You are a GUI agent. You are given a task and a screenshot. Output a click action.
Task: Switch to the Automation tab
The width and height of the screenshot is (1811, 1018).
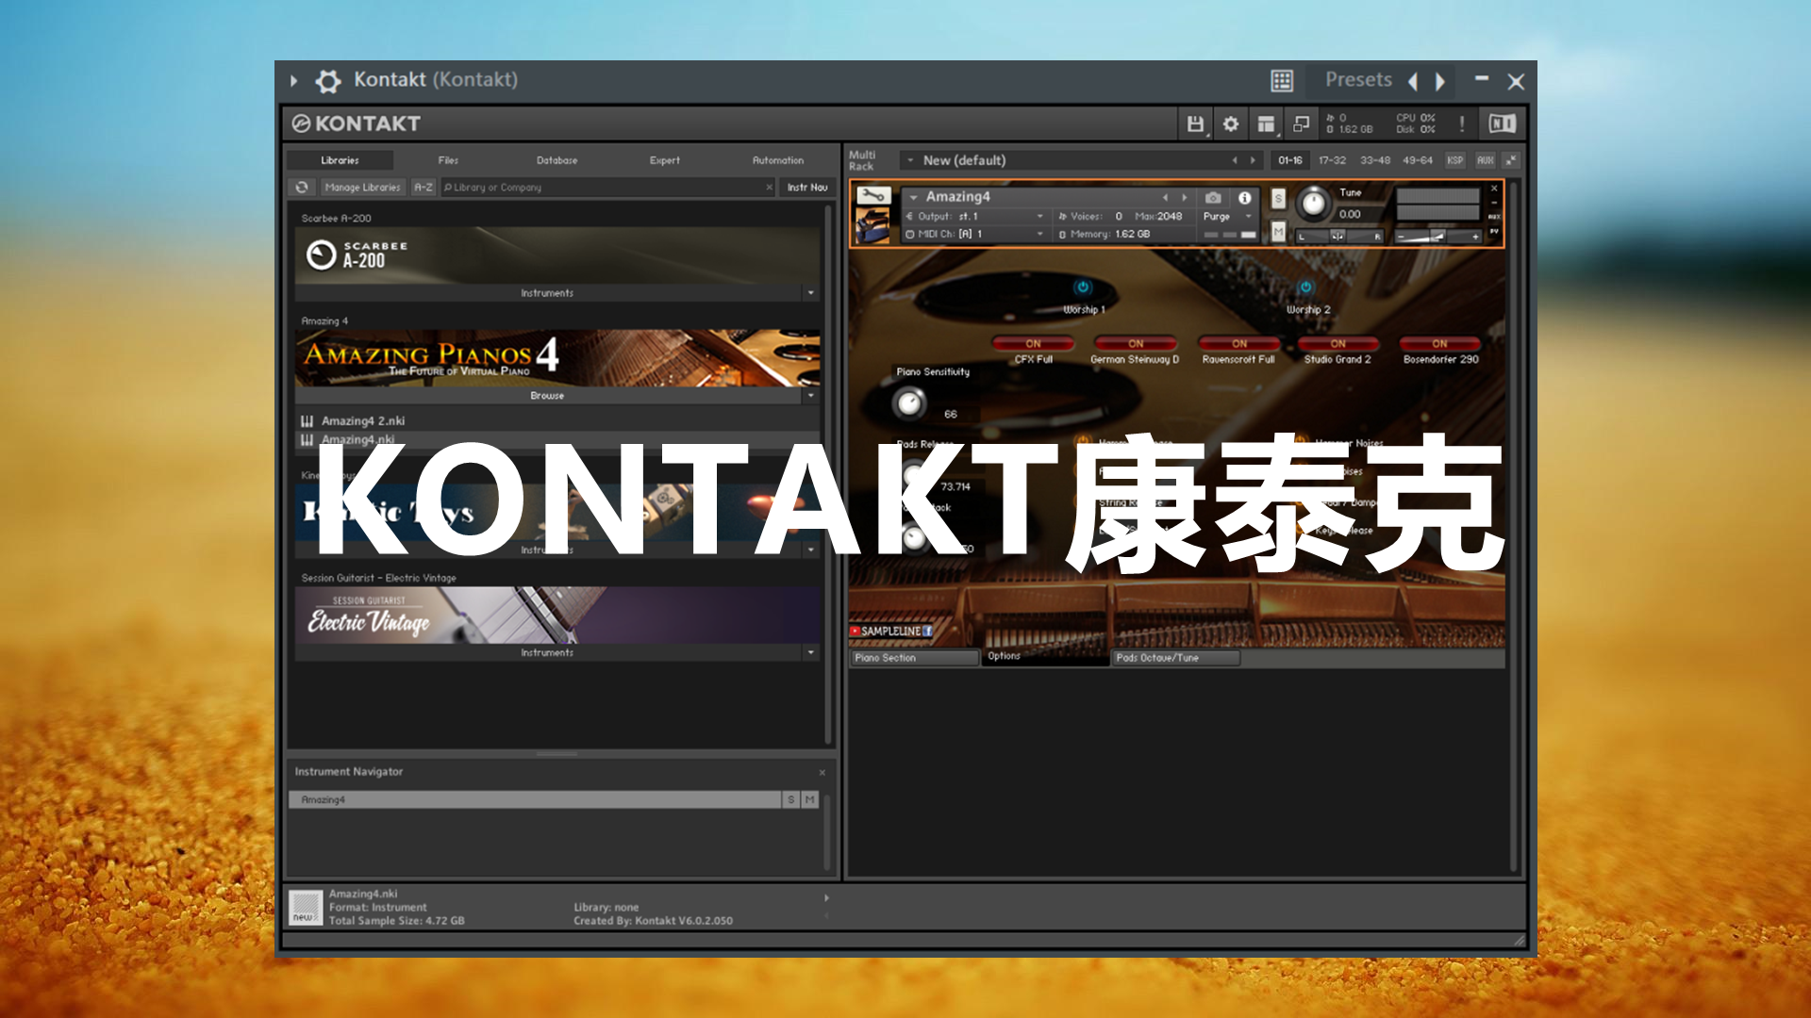pos(778,161)
